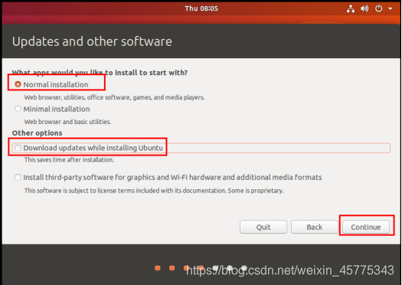Open the Thu 08:05 clock menu
Image resolution: width=402 pixels, height=285 pixels.
point(201,8)
